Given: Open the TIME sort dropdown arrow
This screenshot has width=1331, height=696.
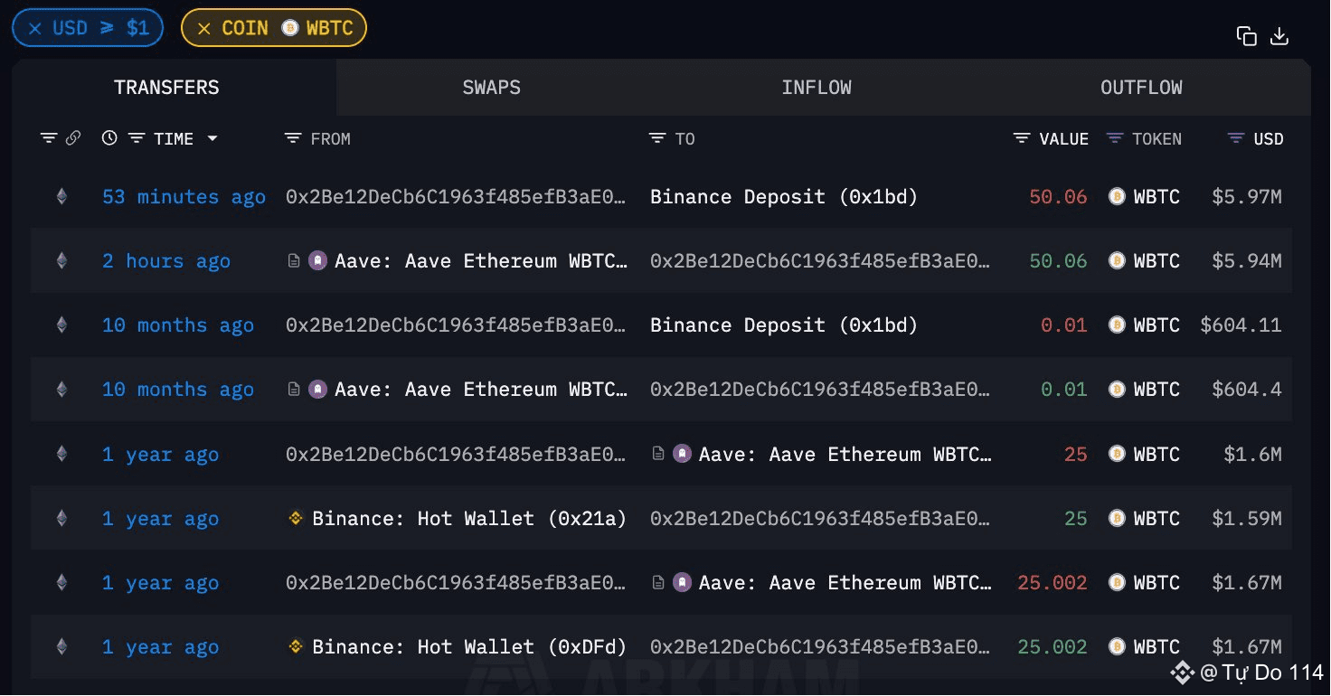Looking at the screenshot, I should (212, 138).
